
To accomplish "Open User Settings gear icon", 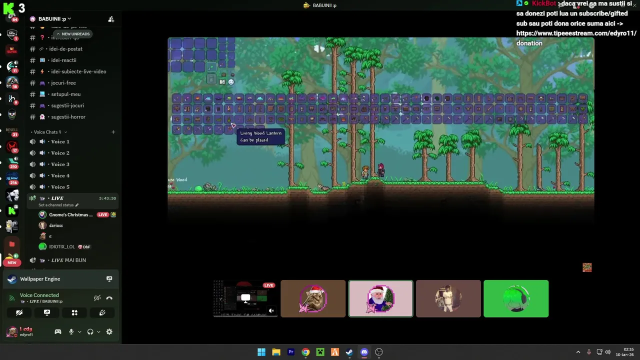I will tap(109, 331).
